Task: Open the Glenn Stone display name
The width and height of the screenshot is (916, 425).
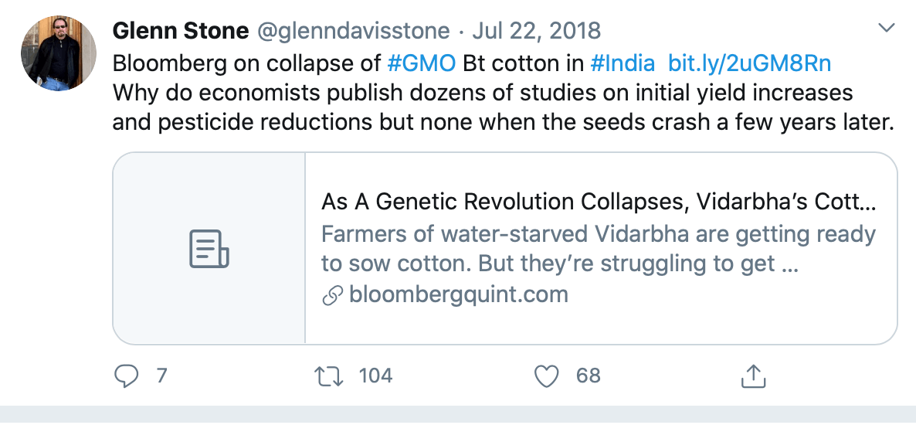Action: click(x=181, y=30)
